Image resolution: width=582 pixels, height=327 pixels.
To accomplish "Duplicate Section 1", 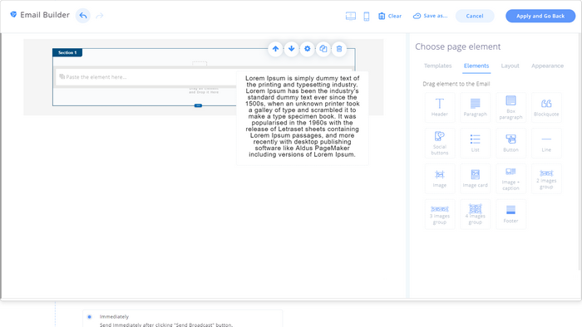I will coord(323,48).
